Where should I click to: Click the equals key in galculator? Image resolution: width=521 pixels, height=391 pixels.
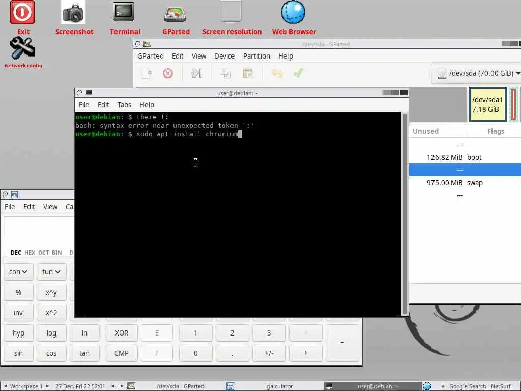pos(342,343)
